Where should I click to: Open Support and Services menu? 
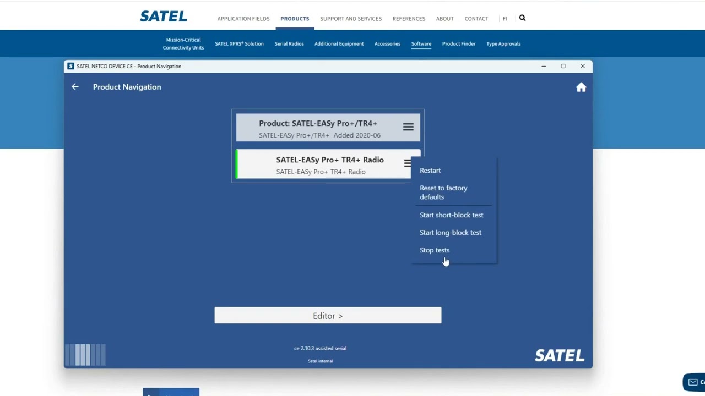[351, 19]
